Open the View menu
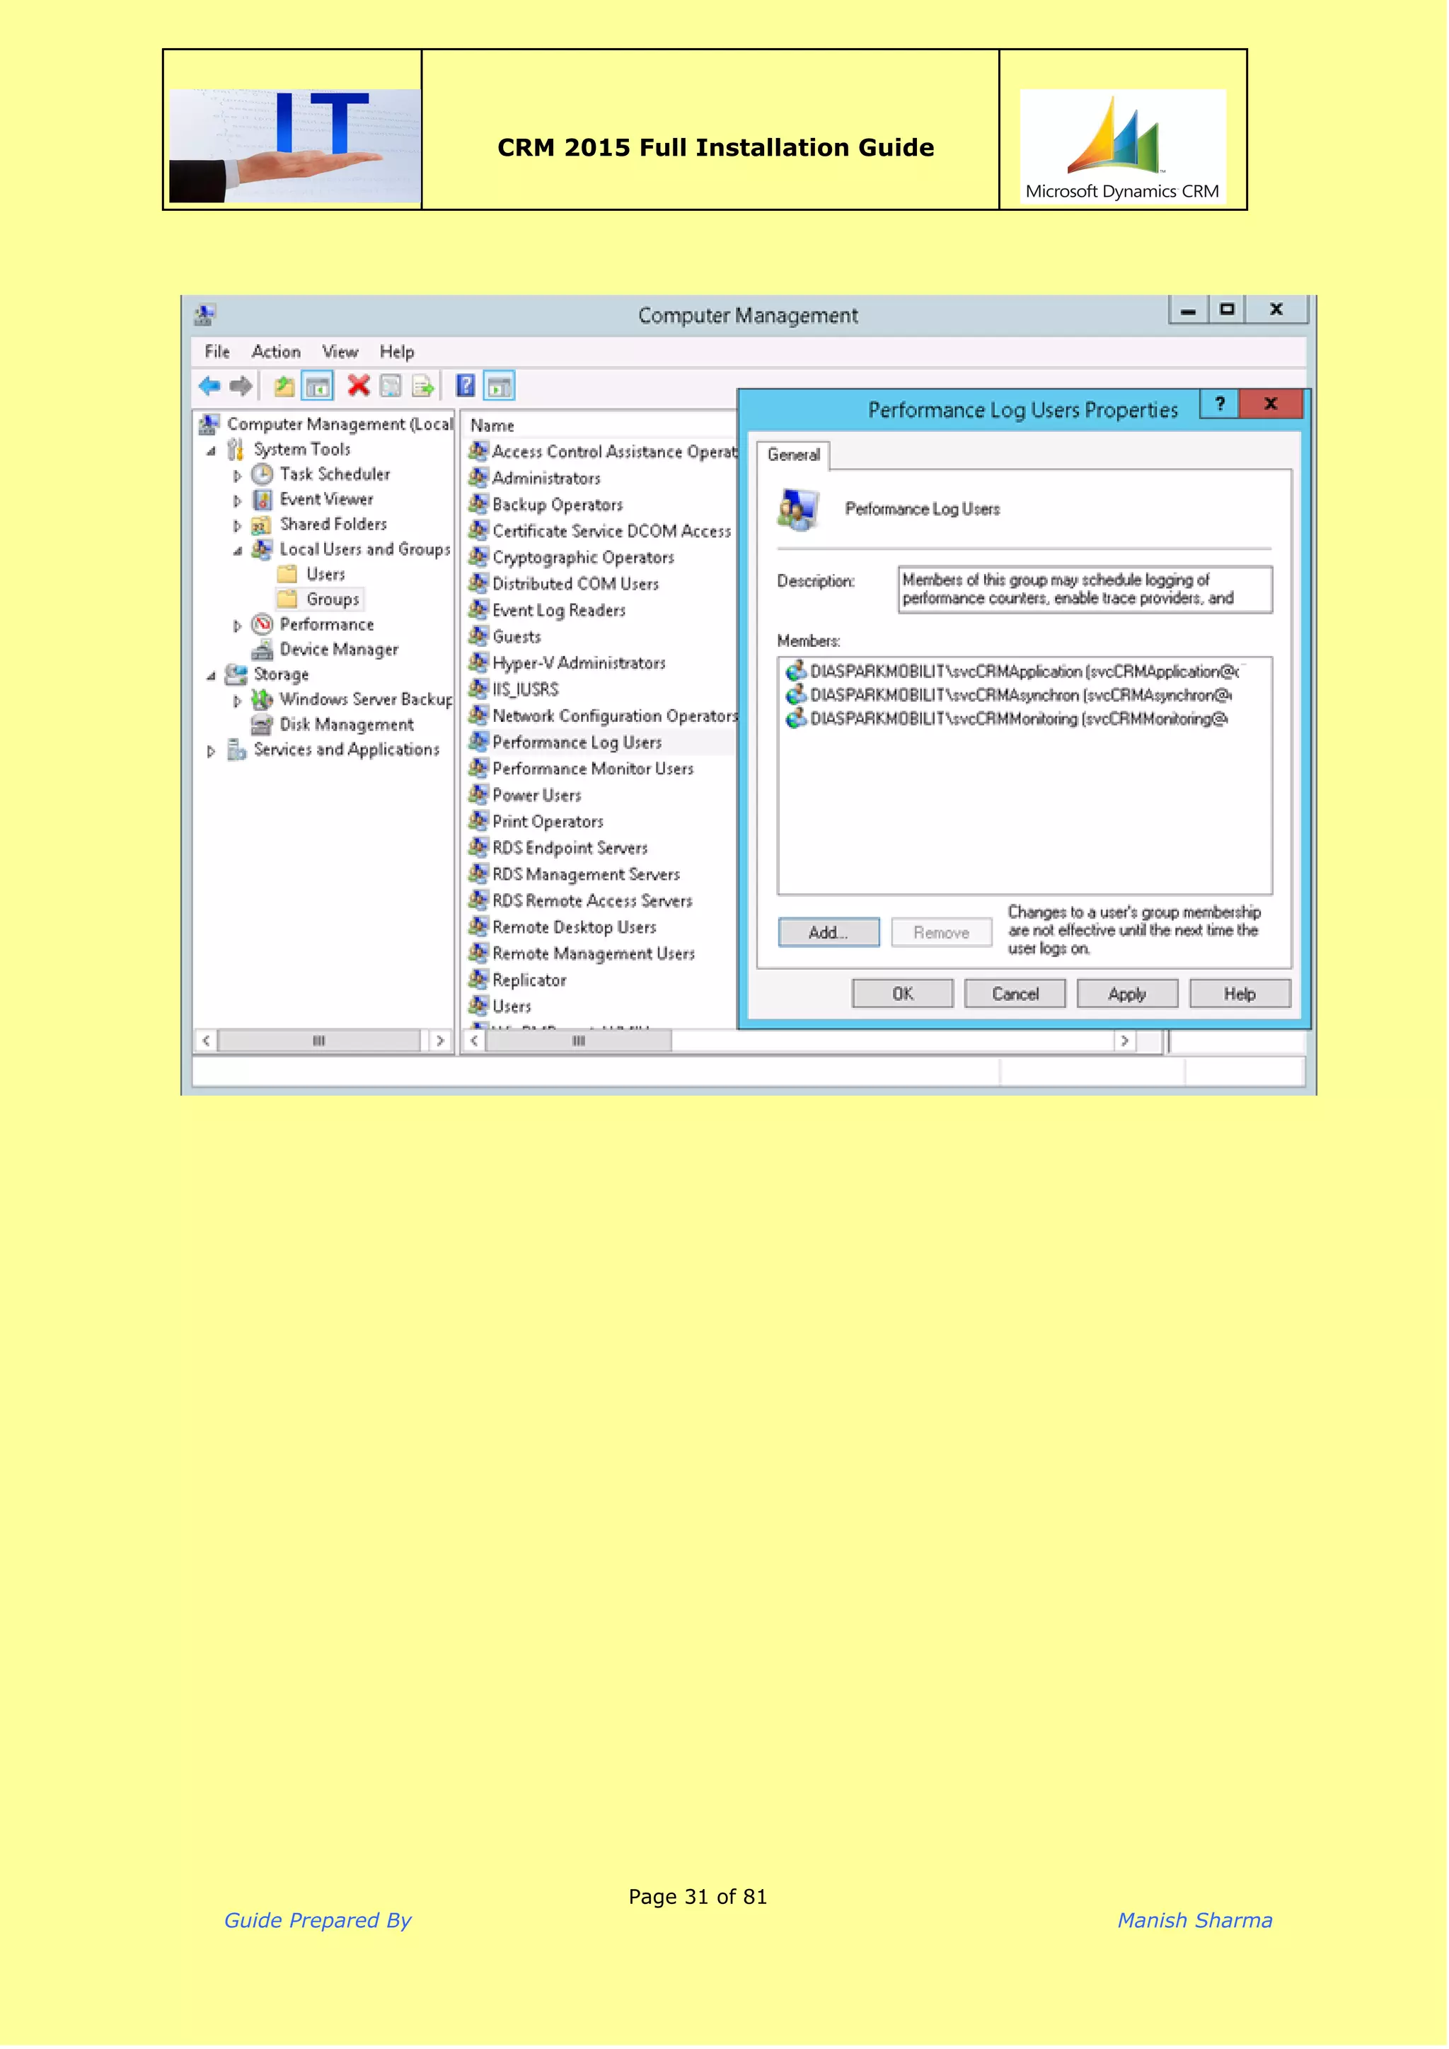The height and width of the screenshot is (2049, 1449). (340, 352)
